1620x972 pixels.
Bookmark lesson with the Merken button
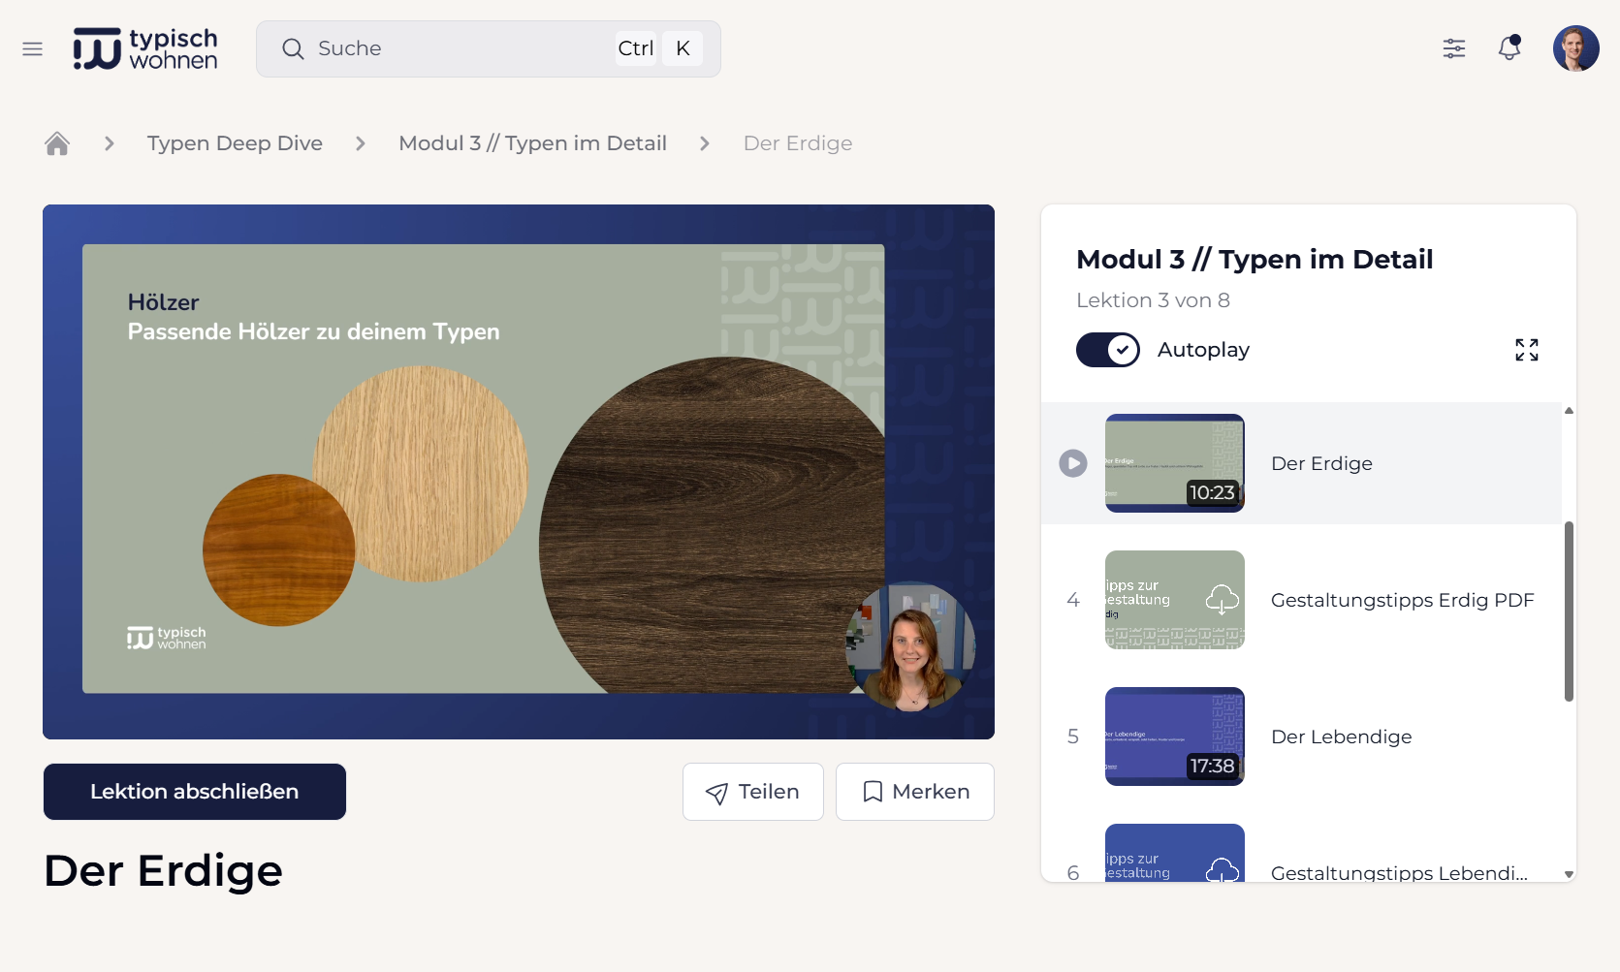point(914,792)
